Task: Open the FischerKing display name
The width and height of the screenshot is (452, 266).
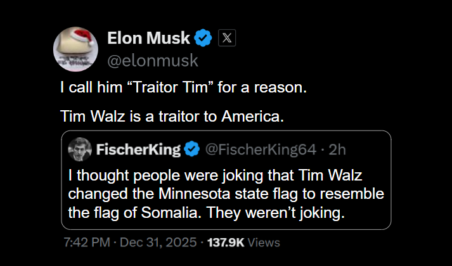Action: click(138, 149)
